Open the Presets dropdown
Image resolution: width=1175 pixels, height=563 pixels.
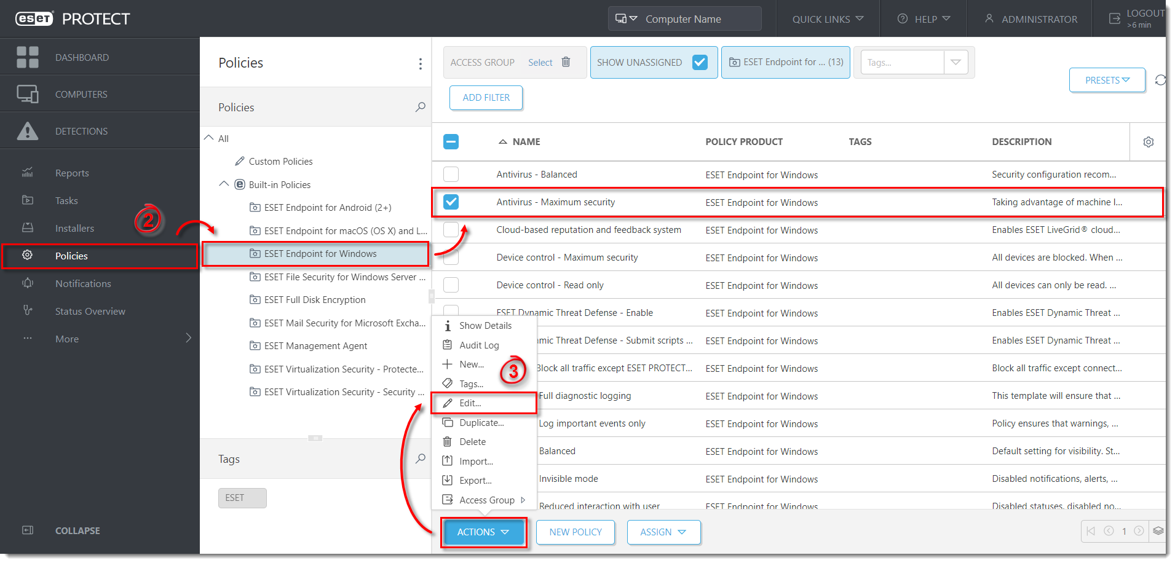(x=1107, y=80)
